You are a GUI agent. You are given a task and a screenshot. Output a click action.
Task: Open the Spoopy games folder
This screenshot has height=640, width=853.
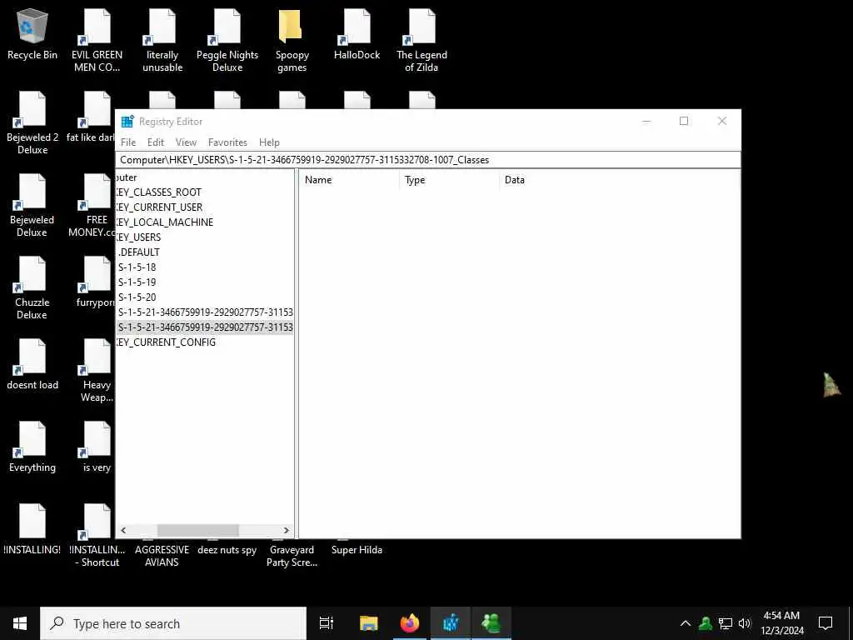[292, 41]
